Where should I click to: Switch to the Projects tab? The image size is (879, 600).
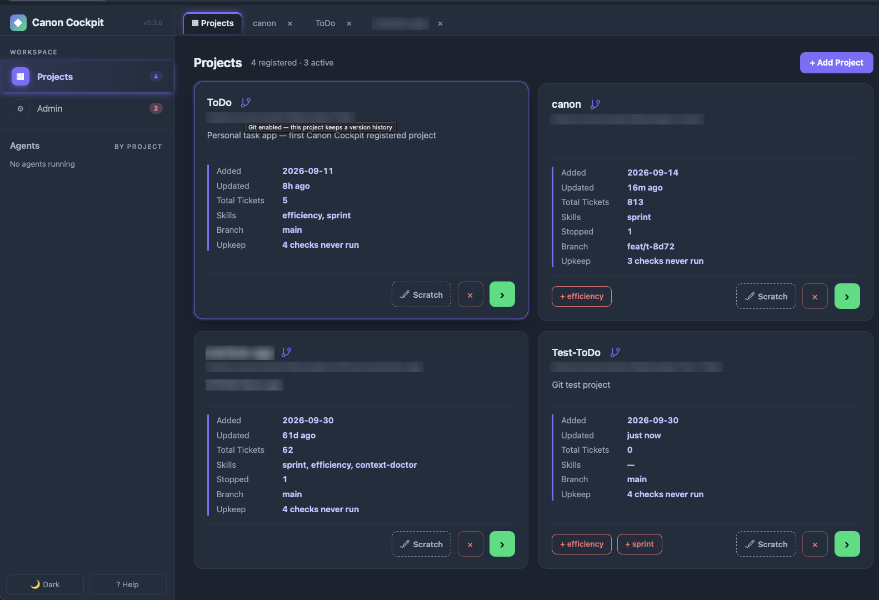click(x=213, y=23)
